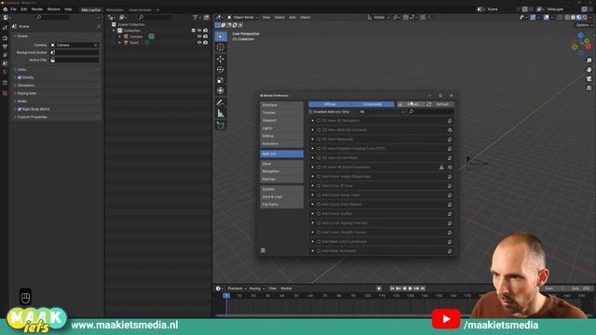596x335 pixels.
Task: Open the File menu
Action: coord(13,9)
